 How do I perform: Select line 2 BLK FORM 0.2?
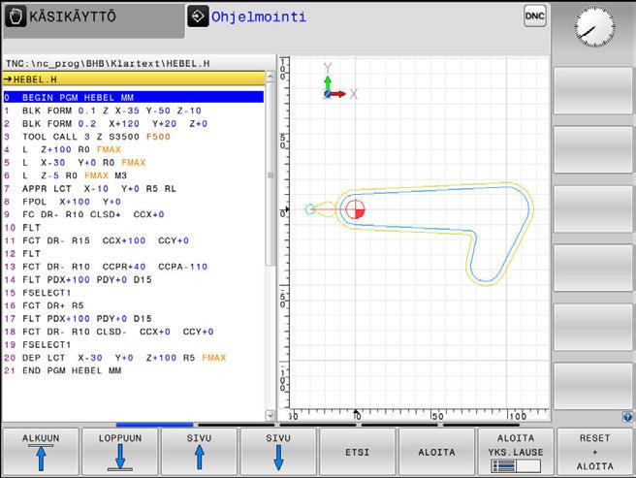(x=134, y=123)
